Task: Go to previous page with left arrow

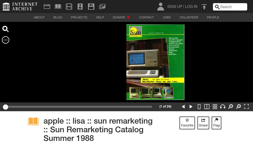Action: pos(183,106)
